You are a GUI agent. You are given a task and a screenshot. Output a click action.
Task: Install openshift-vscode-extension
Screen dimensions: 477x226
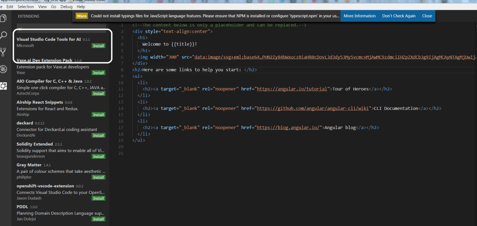click(98, 198)
